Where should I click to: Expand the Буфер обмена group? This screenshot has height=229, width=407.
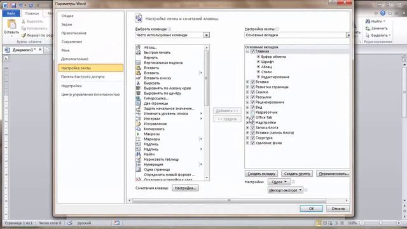click(x=258, y=57)
